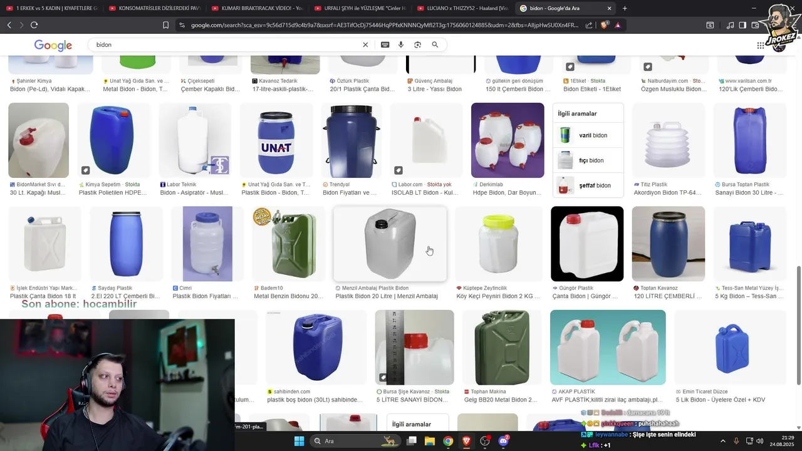Switch to 'URFALI ŞEYH ile YÜZLEŞME' tab
The width and height of the screenshot is (802, 451).
coord(360,8)
